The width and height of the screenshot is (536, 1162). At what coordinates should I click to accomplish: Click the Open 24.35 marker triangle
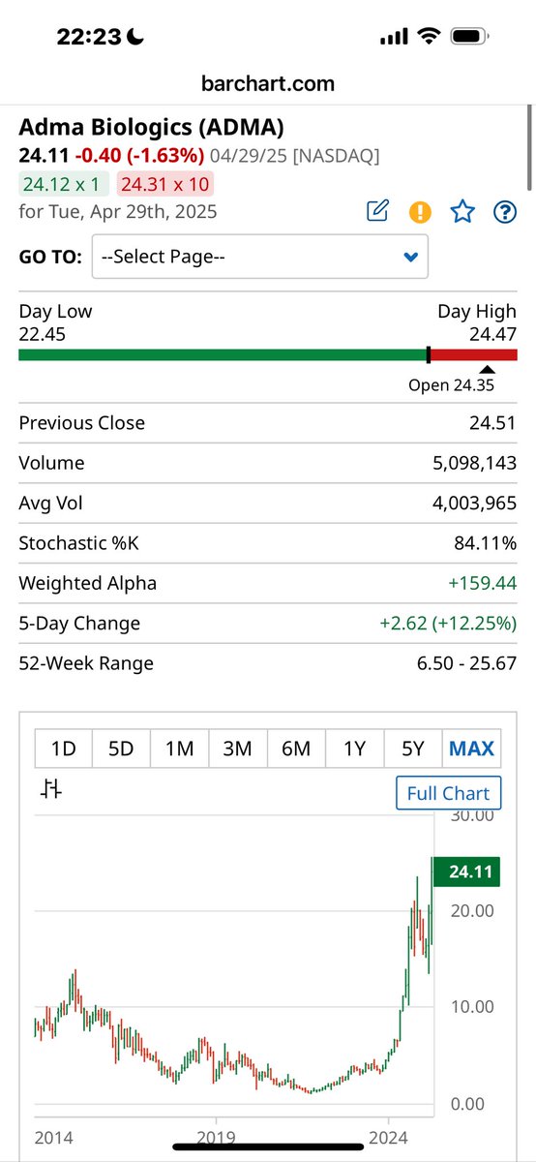pyautogui.click(x=488, y=370)
